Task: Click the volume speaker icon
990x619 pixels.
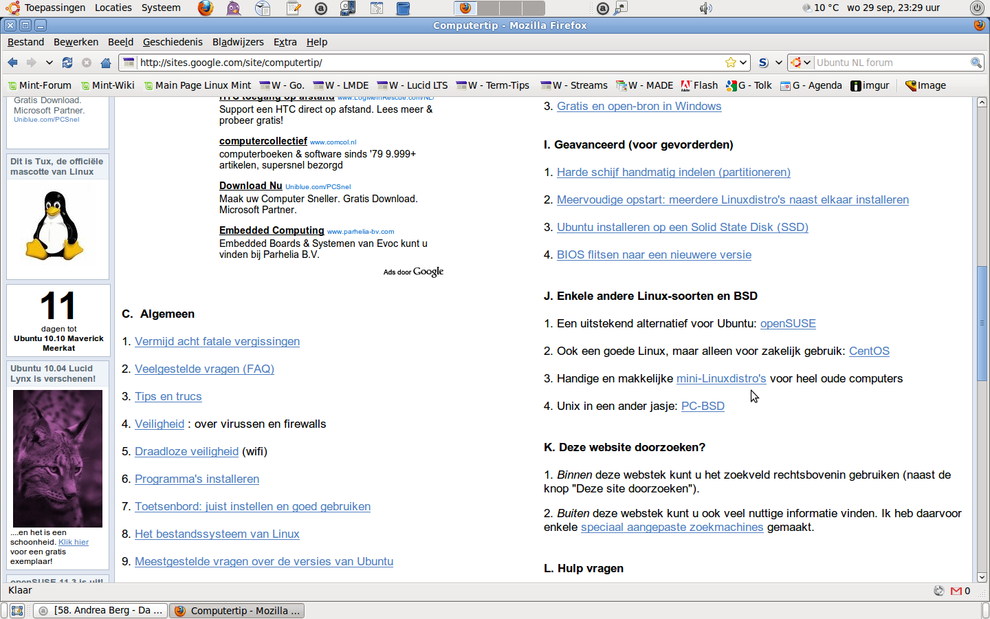Action: tap(705, 8)
